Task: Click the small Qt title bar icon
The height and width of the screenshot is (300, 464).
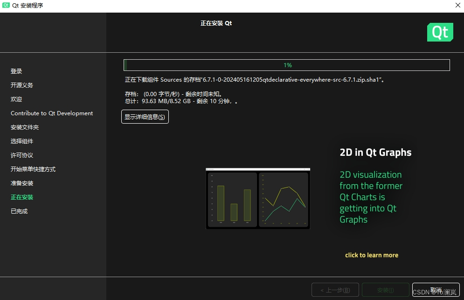Action: click(x=6, y=5)
